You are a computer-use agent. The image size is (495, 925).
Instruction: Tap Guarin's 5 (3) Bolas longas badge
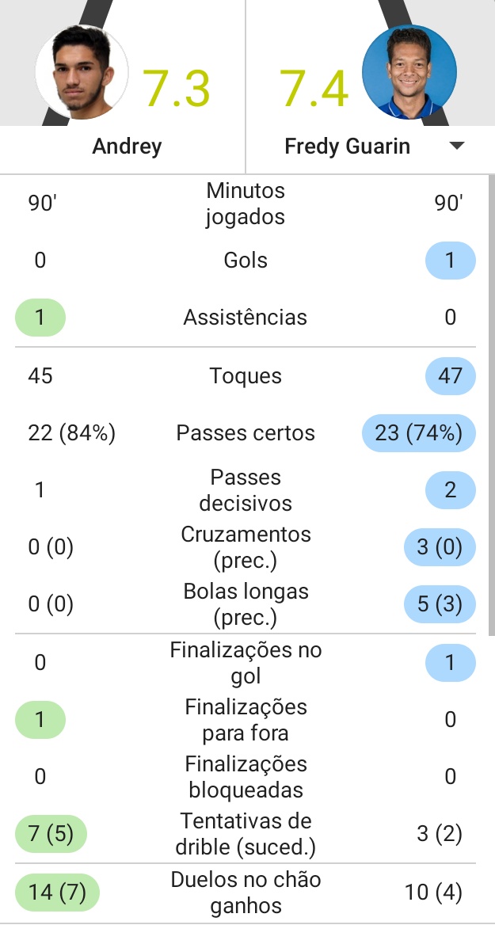click(x=439, y=605)
